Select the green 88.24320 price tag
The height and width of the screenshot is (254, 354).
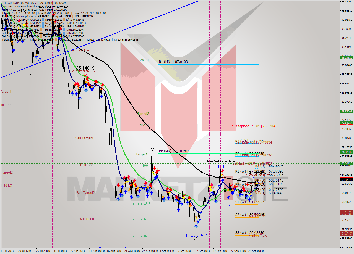[347, 58]
